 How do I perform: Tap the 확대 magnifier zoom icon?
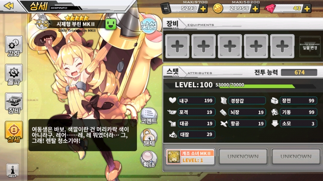[x=149, y=159]
